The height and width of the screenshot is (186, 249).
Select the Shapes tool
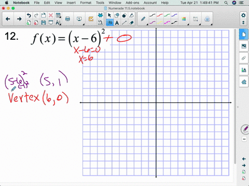117,16
